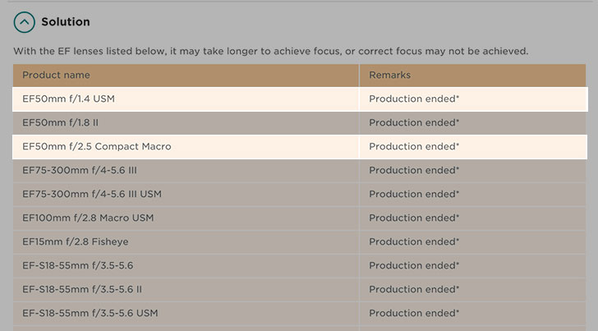Click EF100mm f/2.8 Macro USM cell

186,218
